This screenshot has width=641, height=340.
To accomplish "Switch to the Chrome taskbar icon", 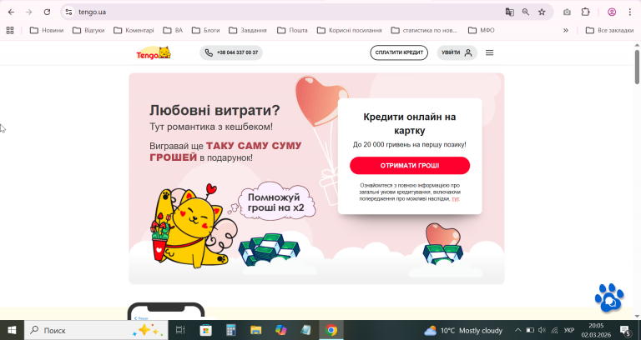I will 331,330.
